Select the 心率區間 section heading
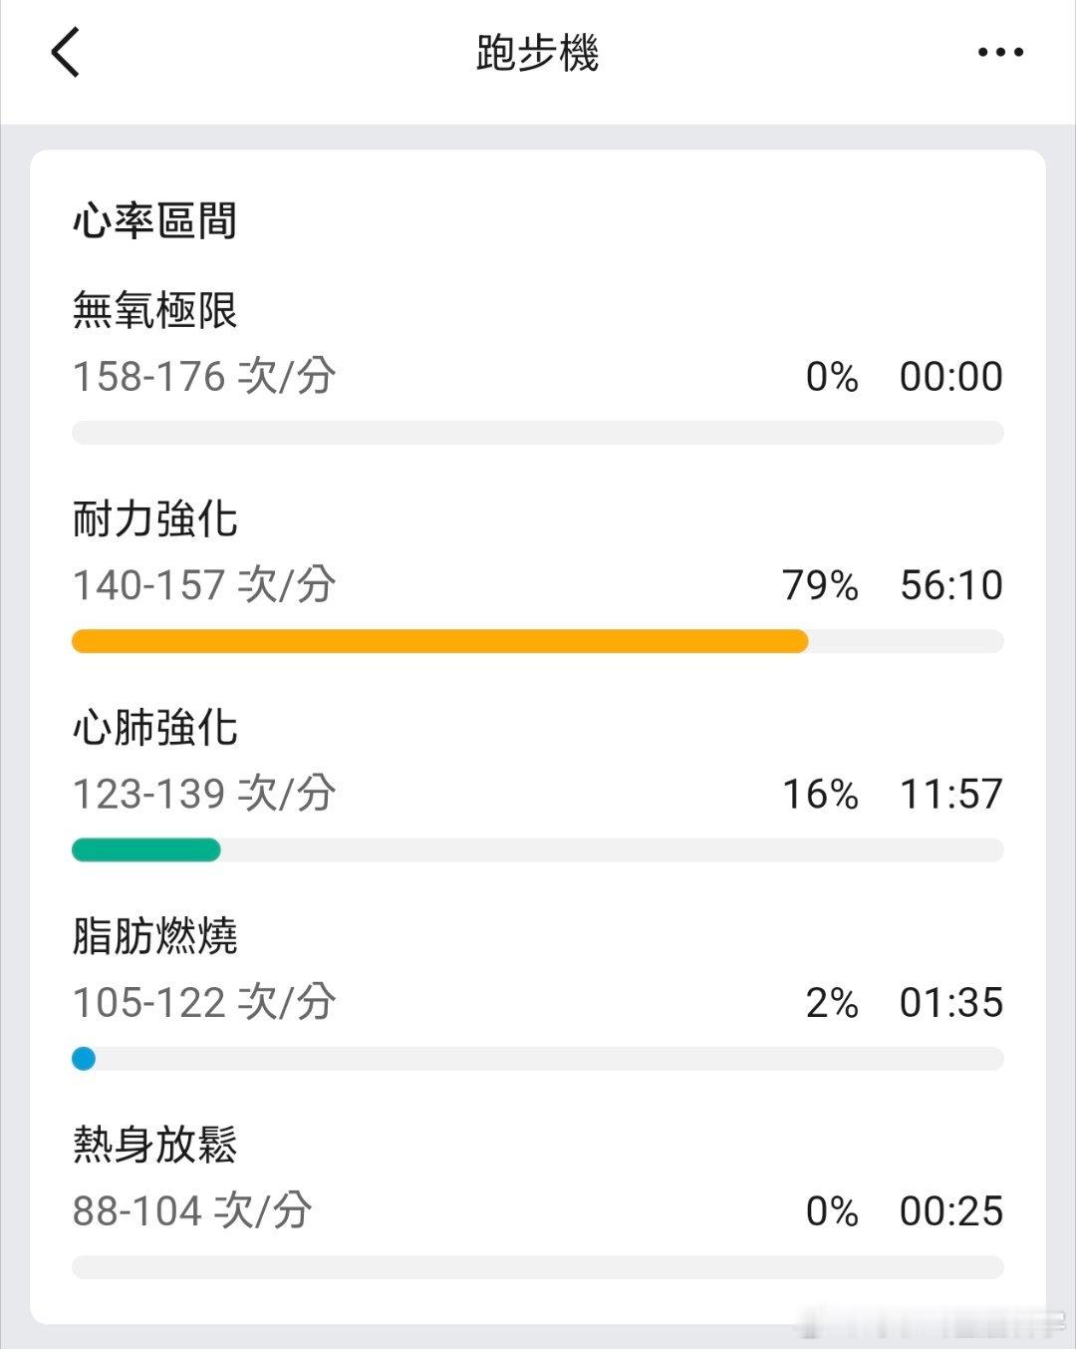This screenshot has height=1349, width=1076. click(x=154, y=220)
